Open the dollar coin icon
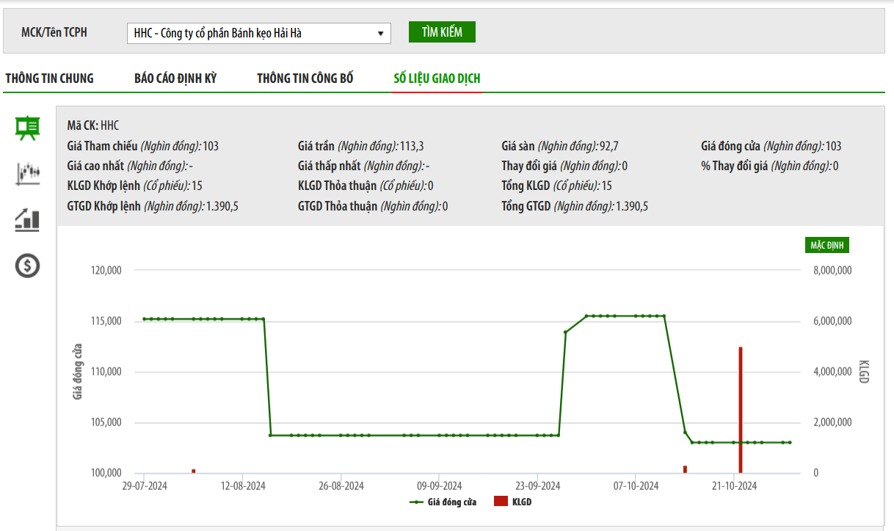The image size is (894, 531). click(28, 265)
